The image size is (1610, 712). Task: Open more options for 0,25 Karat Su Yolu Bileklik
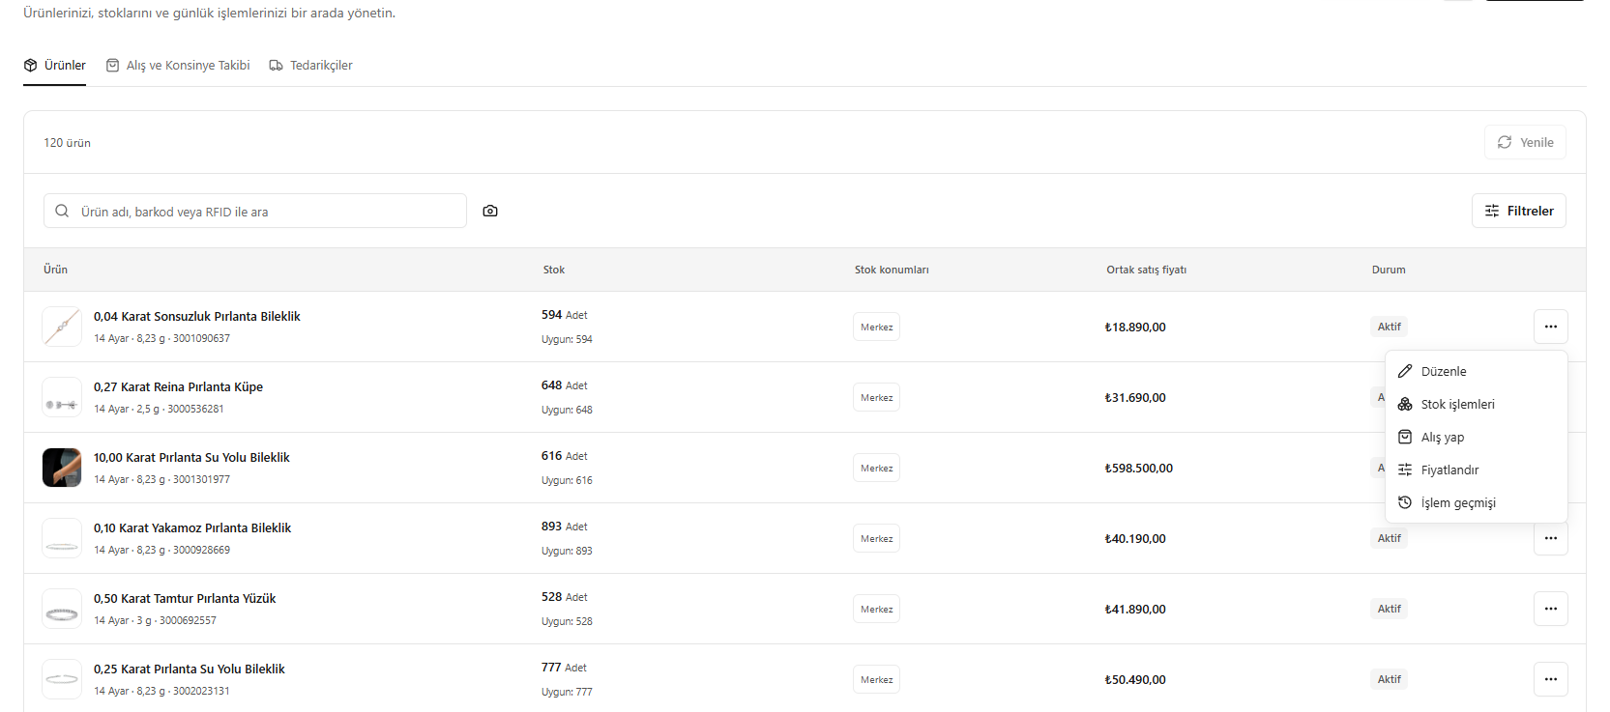1550,679
